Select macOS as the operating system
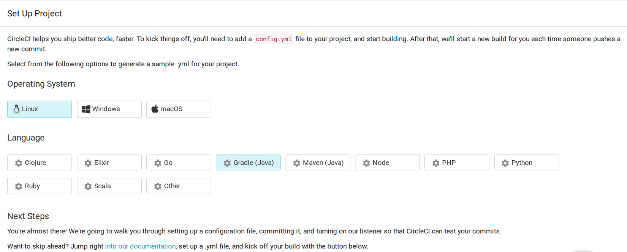 tap(179, 109)
